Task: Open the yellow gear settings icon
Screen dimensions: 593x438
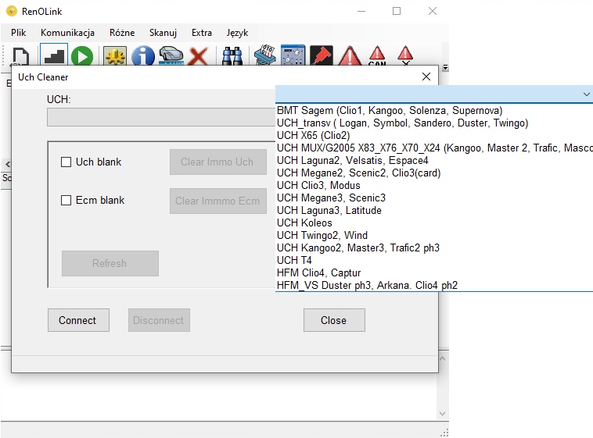Action: click(115, 56)
